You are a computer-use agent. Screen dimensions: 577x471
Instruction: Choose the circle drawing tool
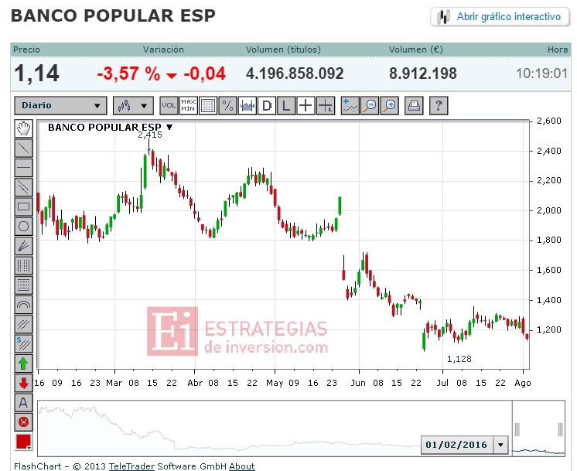23,227
